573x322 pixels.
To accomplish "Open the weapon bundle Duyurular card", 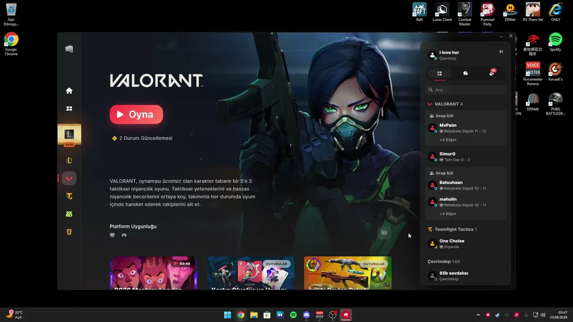I will coord(348,273).
